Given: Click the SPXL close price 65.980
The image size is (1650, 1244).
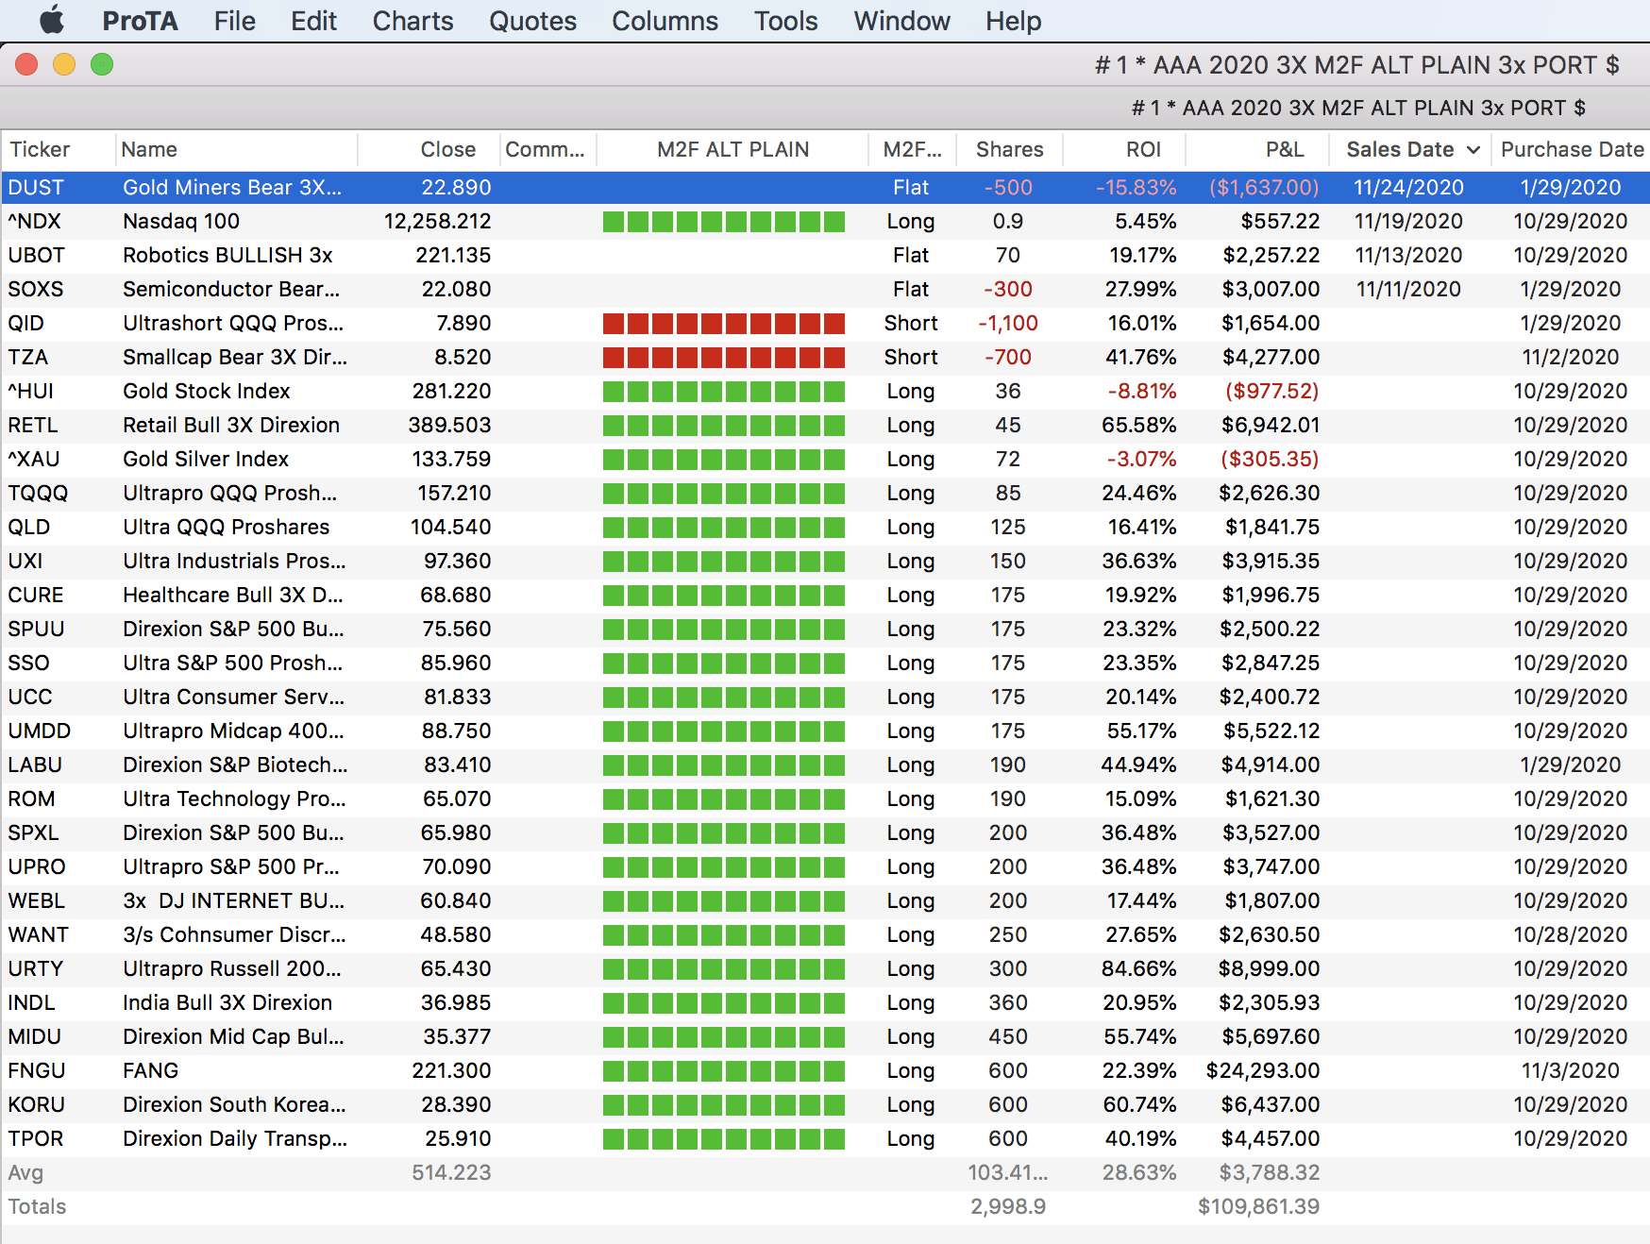Looking at the screenshot, I should pos(456,832).
